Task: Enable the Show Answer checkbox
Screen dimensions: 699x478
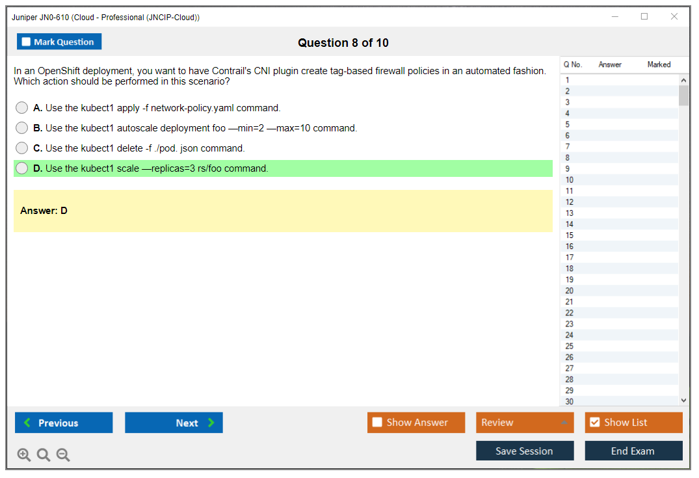Action: (377, 423)
